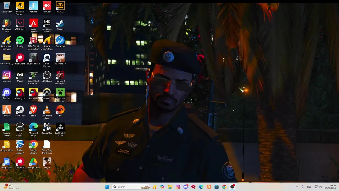
Task: Open AnyDesk from the desktop
Action: 47,7
